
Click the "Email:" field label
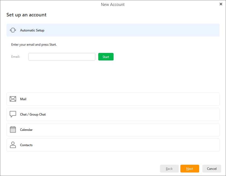(16, 57)
